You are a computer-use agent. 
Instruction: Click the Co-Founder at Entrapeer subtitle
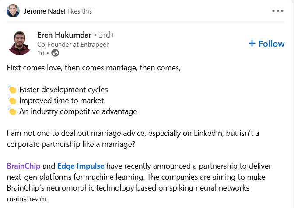click(x=73, y=45)
